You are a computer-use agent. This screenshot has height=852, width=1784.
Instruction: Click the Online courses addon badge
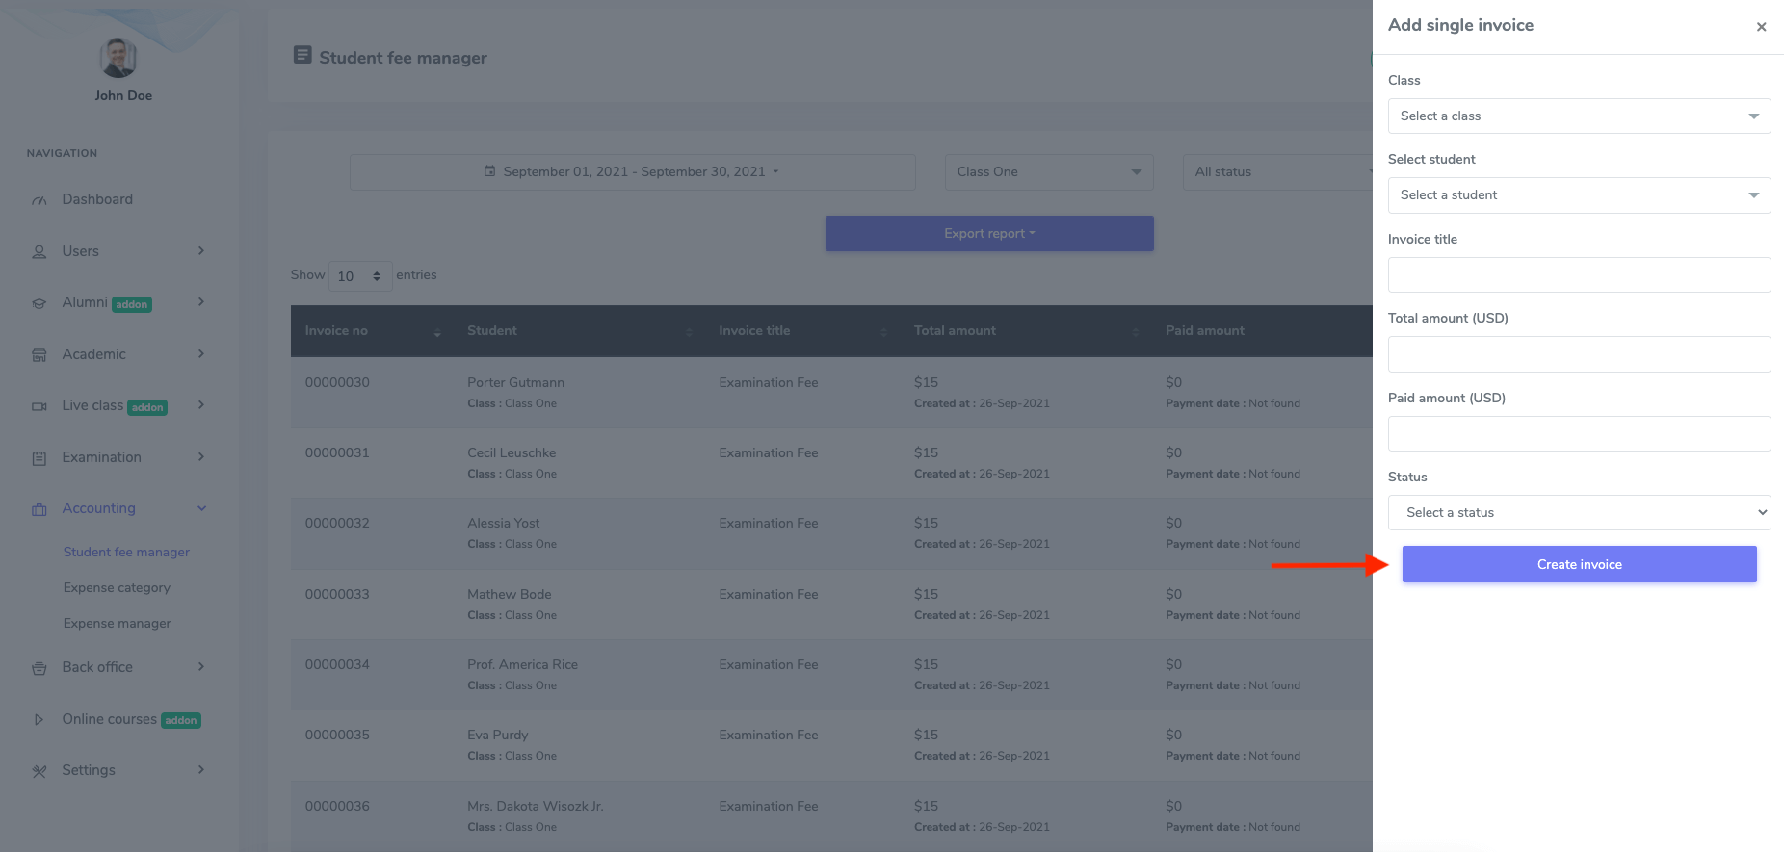pos(181,720)
